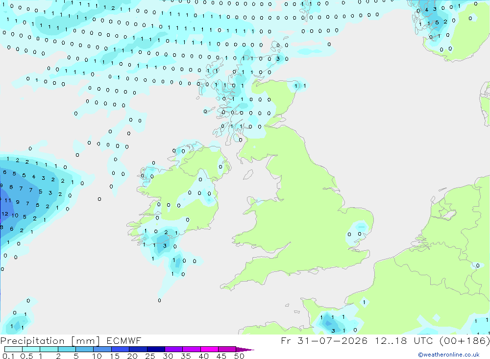Select the 5–10 mm legend color swatch

point(84,349)
